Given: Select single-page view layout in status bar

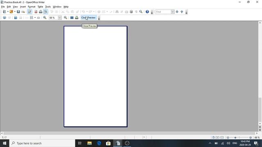Looking at the screenshot, I should pos(213,138).
